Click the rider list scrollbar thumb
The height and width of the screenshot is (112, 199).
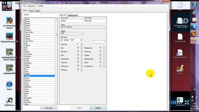(x=56, y=35)
